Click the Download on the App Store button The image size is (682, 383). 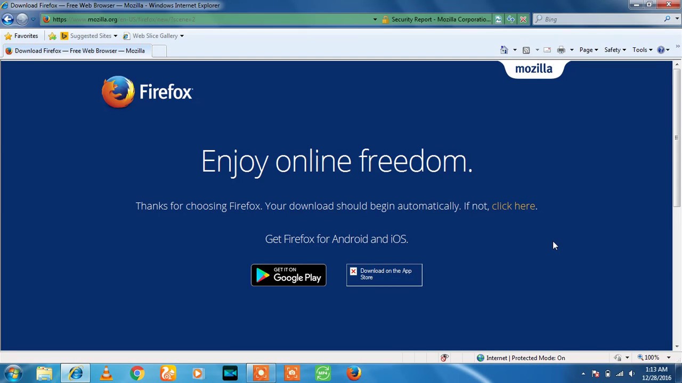click(x=384, y=275)
